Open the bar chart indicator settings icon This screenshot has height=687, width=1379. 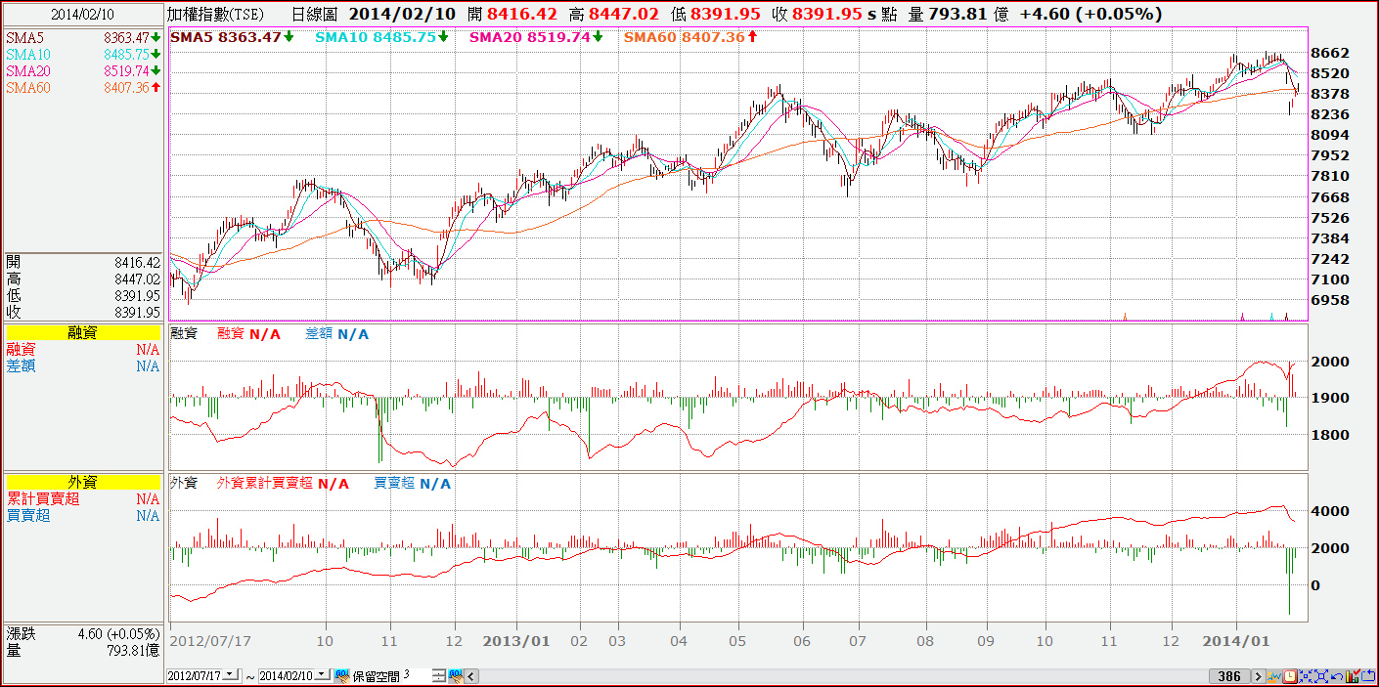[x=1353, y=676]
